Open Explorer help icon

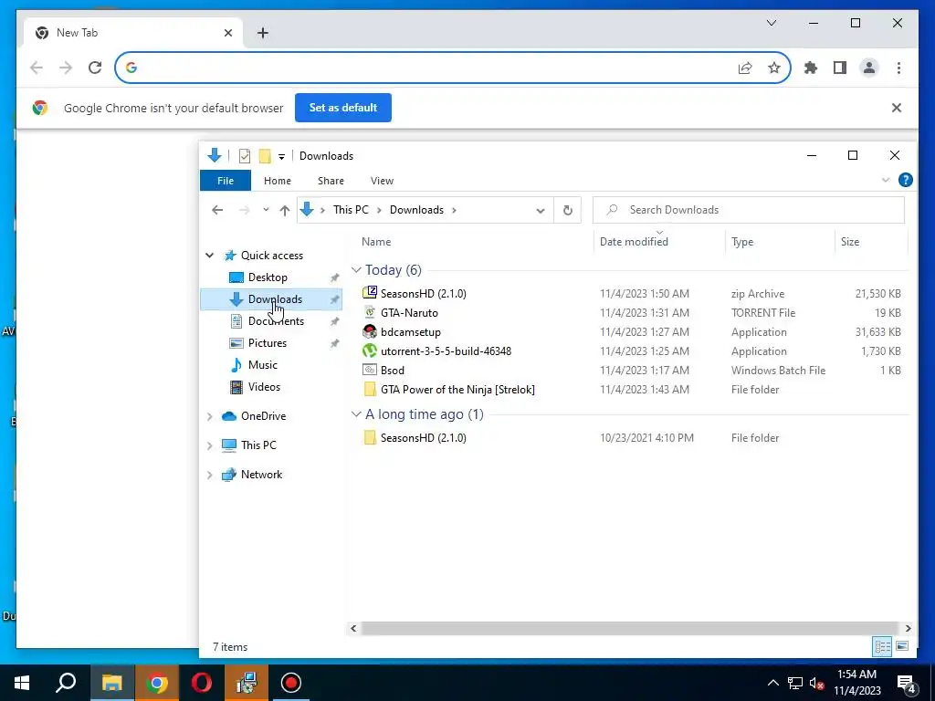(905, 180)
